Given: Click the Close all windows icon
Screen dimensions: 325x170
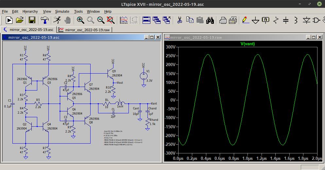Looking at the screenshot, I should pyautogui.click(x=167, y=20).
